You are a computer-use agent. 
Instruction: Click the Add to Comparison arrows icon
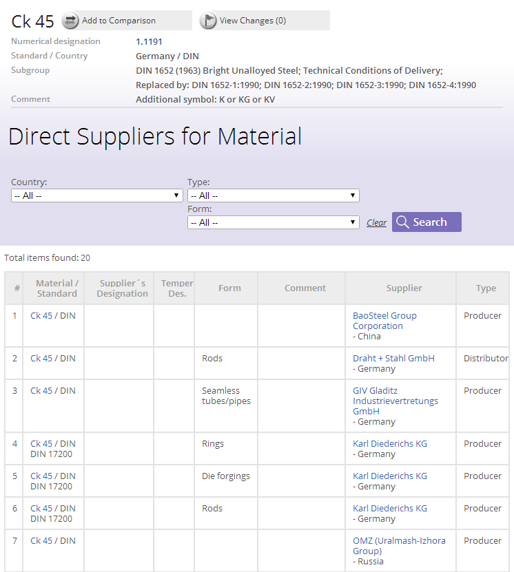(70, 21)
